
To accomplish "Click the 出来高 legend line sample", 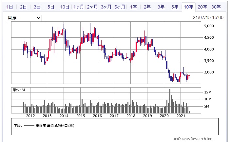I will [x=29, y=126].
